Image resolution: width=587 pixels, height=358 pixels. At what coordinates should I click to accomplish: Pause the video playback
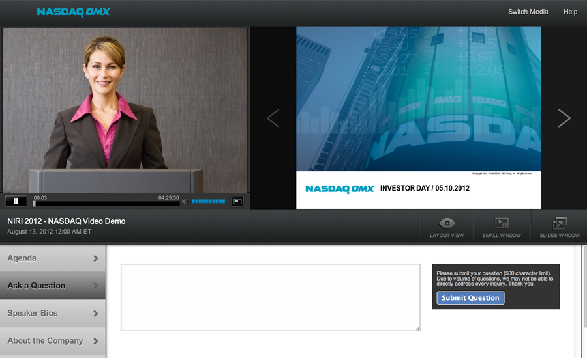[16, 201]
